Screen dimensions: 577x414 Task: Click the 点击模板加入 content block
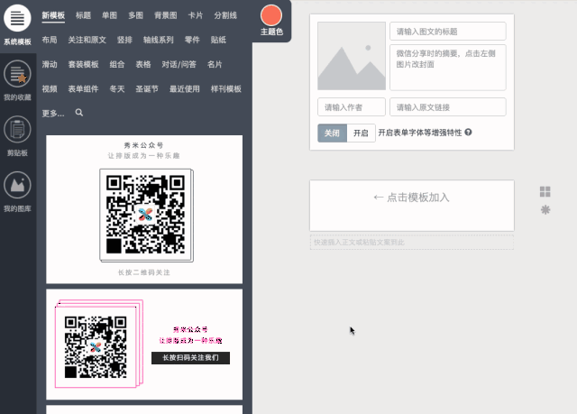pos(412,206)
